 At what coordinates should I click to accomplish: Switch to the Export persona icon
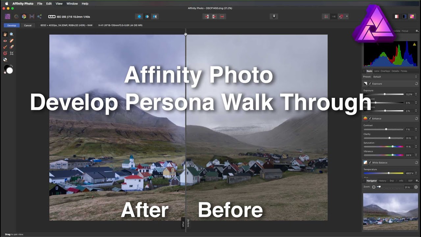[39, 16]
